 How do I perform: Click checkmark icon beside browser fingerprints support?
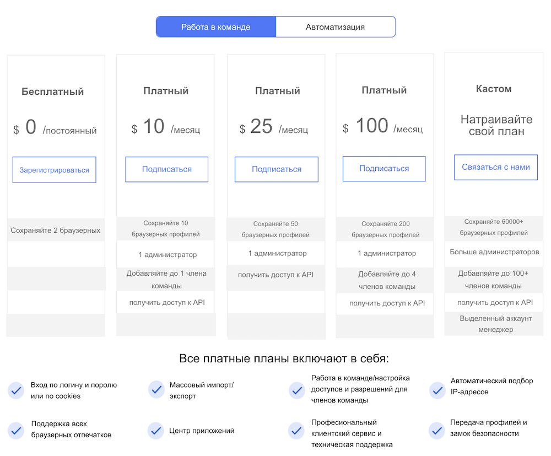(x=16, y=431)
